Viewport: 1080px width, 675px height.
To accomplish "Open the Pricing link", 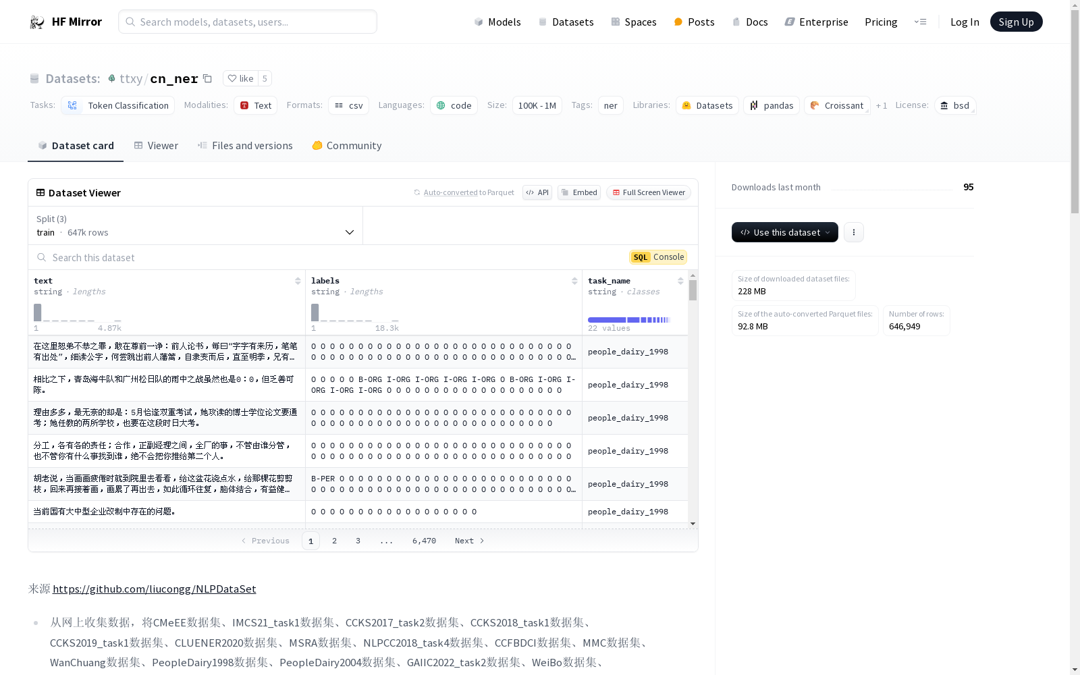I will (x=881, y=22).
